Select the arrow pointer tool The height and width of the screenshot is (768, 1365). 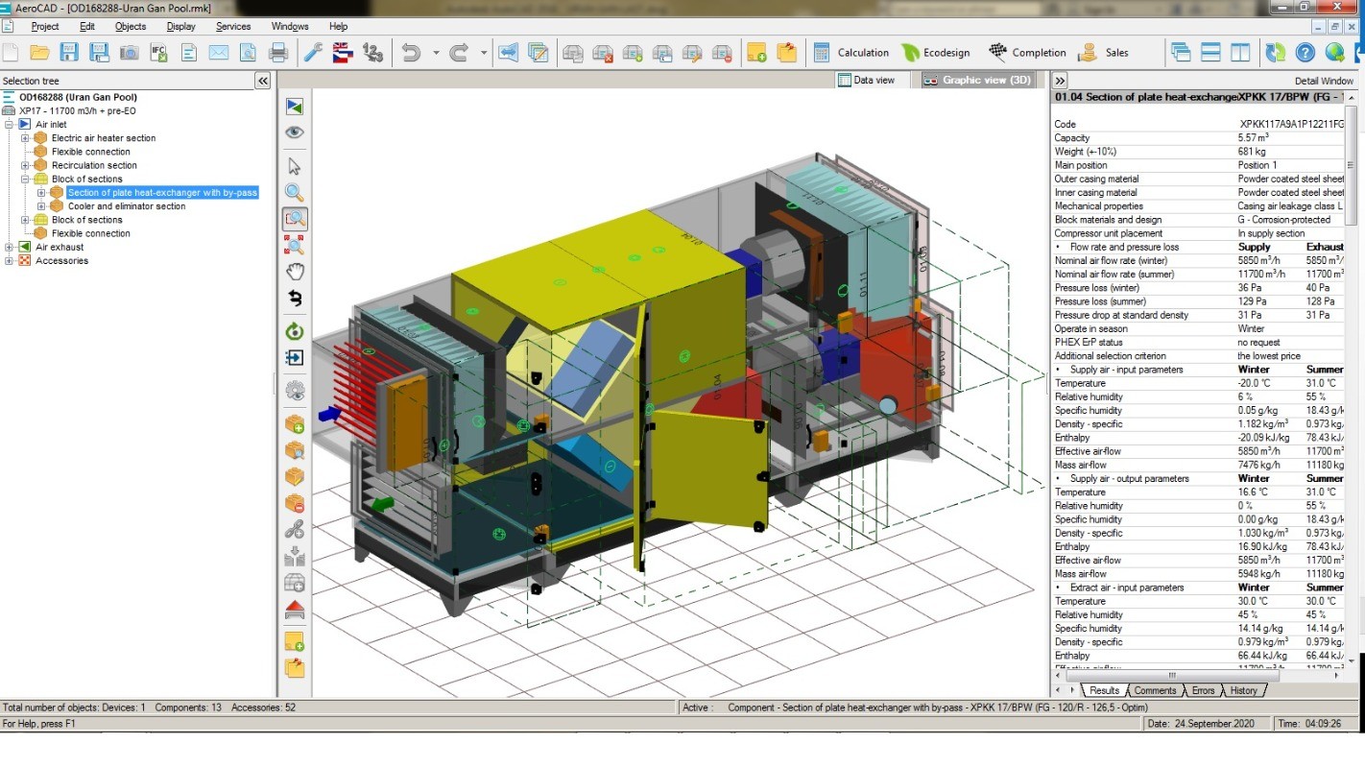(295, 167)
